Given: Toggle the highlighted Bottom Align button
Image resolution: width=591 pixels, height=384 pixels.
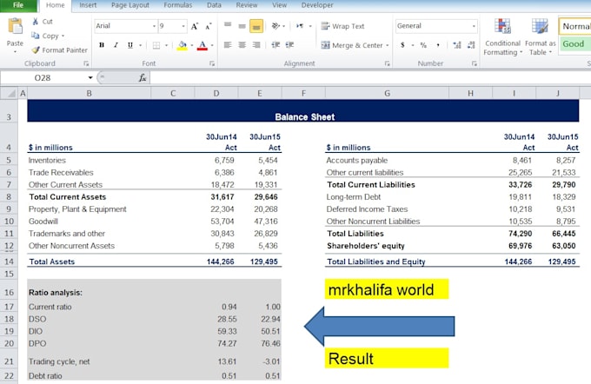Looking at the screenshot, I should point(256,26).
